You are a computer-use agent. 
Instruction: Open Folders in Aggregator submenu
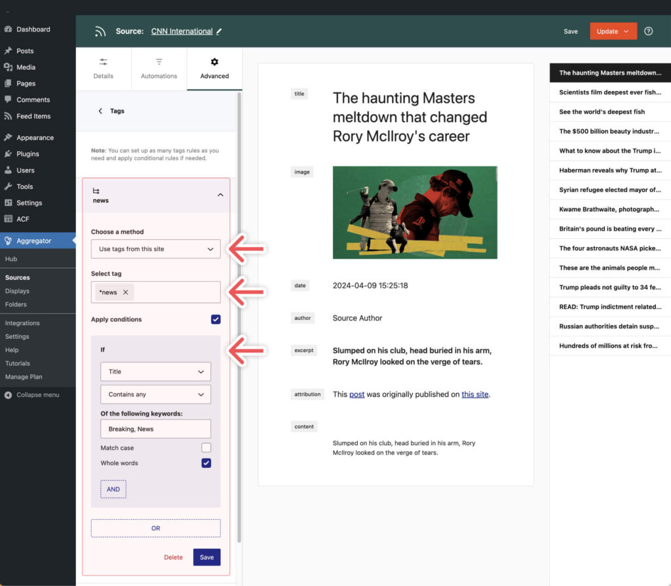point(16,304)
